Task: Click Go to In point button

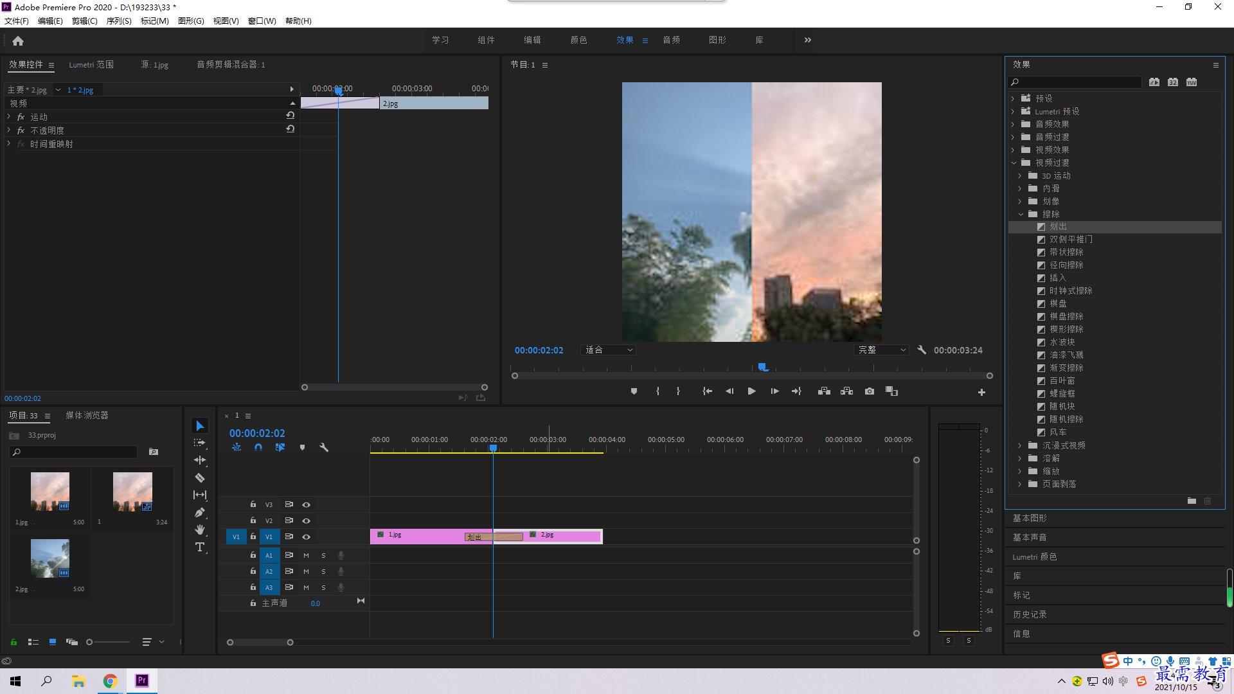Action: point(707,391)
